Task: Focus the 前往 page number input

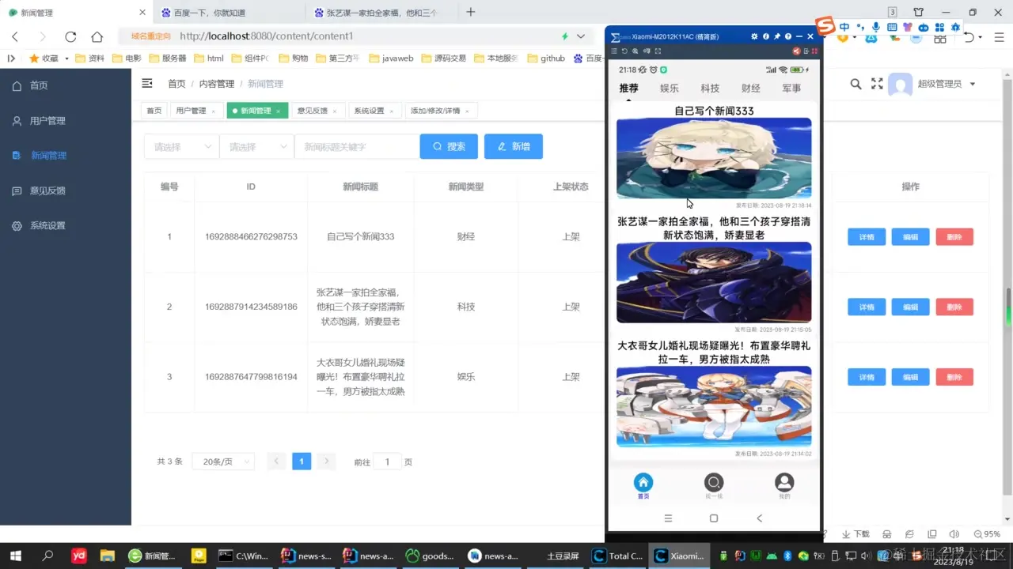Action: tap(387, 462)
